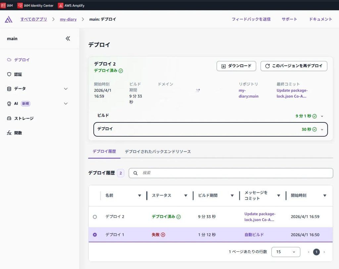This screenshot has height=269, width=339.
Task: Click the IAM bookmark icon in top bar
Action: click(x=3, y=5)
